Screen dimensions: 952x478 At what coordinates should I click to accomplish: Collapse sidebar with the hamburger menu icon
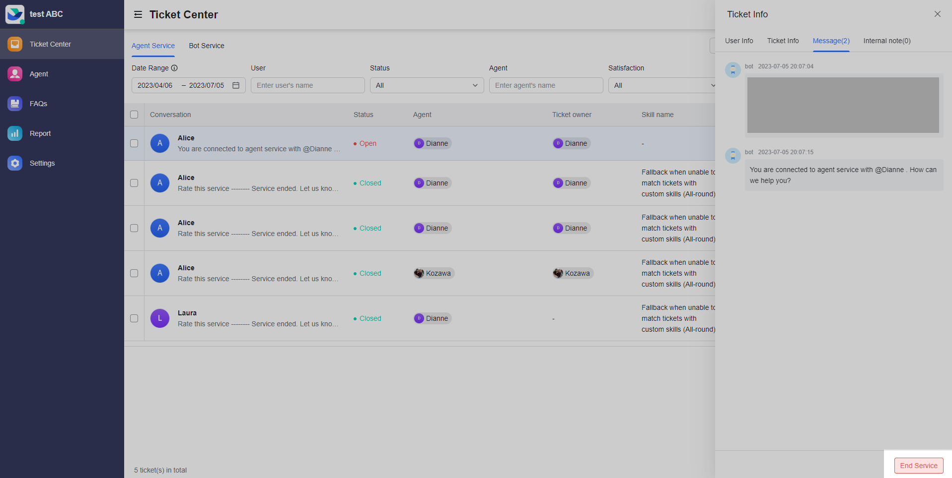click(138, 15)
